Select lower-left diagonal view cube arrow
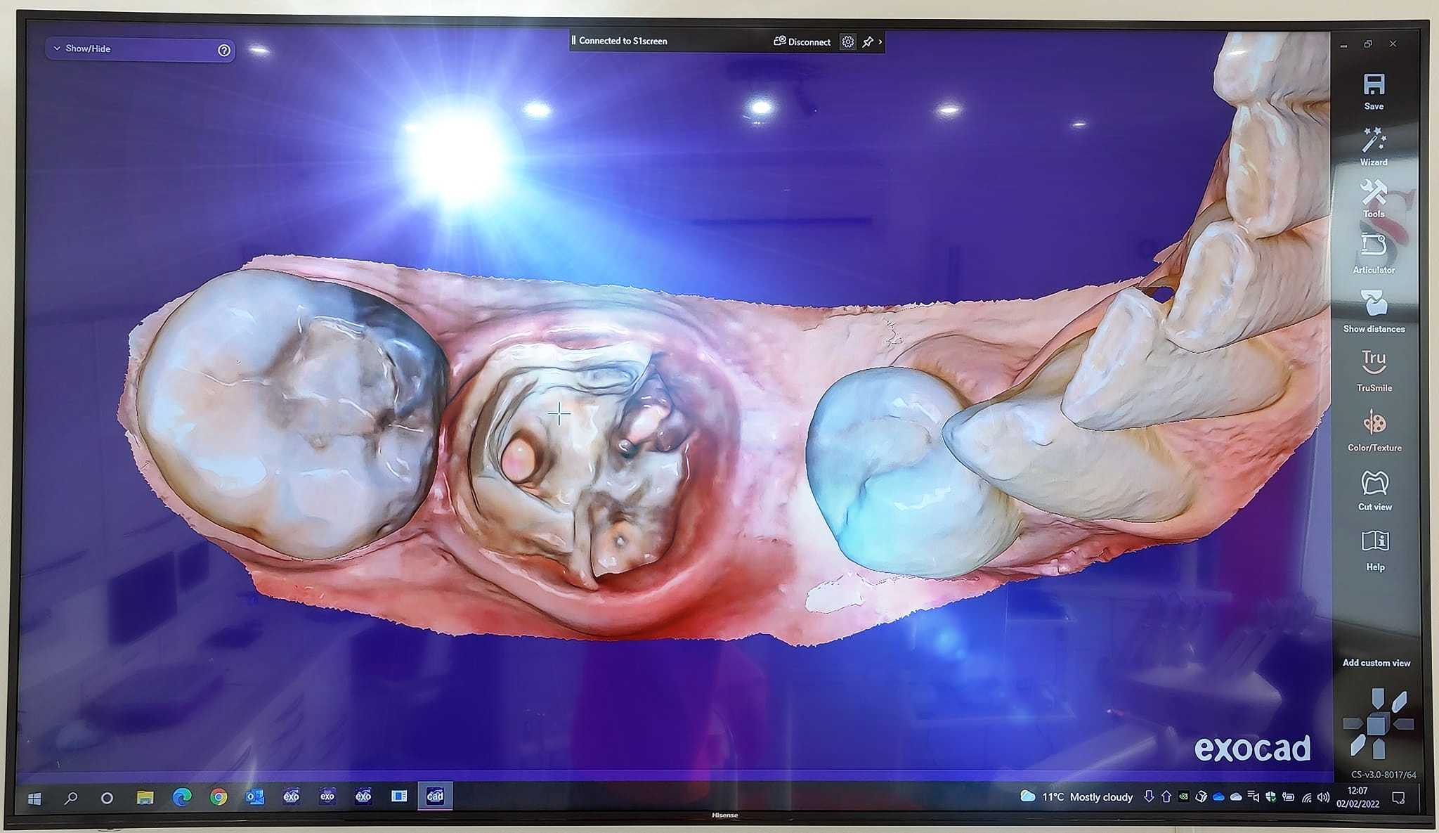Viewport: 1439px width, 833px height. [1357, 747]
